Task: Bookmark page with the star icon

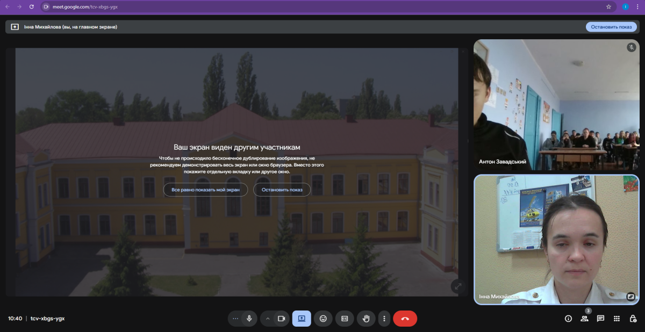Action: click(x=608, y=7)
